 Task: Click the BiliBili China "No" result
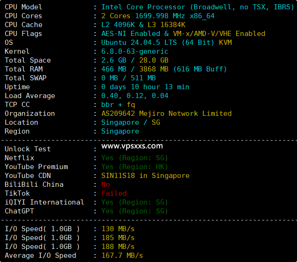(106, 184)
